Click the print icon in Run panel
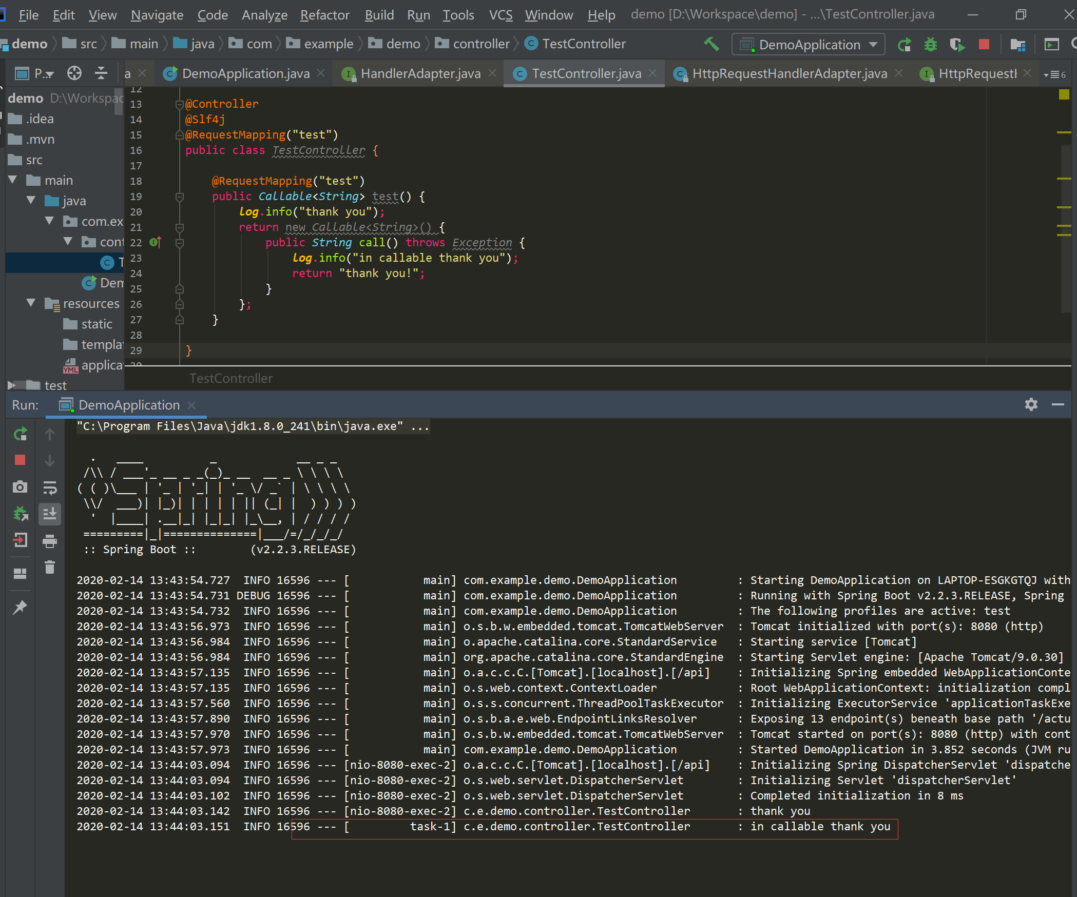This screenshot has width=1077, height=897. 50,540
